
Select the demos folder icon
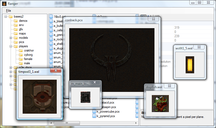pos(16,21)
